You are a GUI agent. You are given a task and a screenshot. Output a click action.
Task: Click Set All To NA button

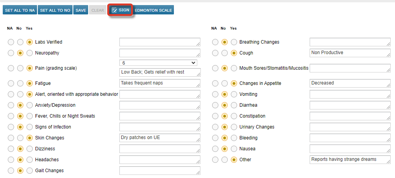point(20,10)
